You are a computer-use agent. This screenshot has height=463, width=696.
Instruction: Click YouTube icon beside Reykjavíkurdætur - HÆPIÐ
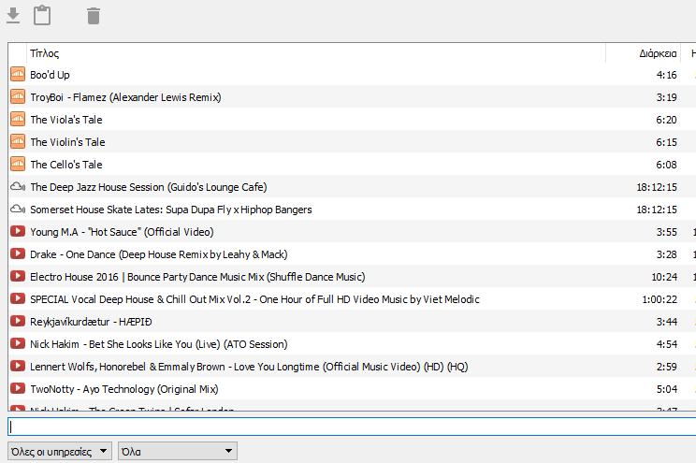[18, 321]
